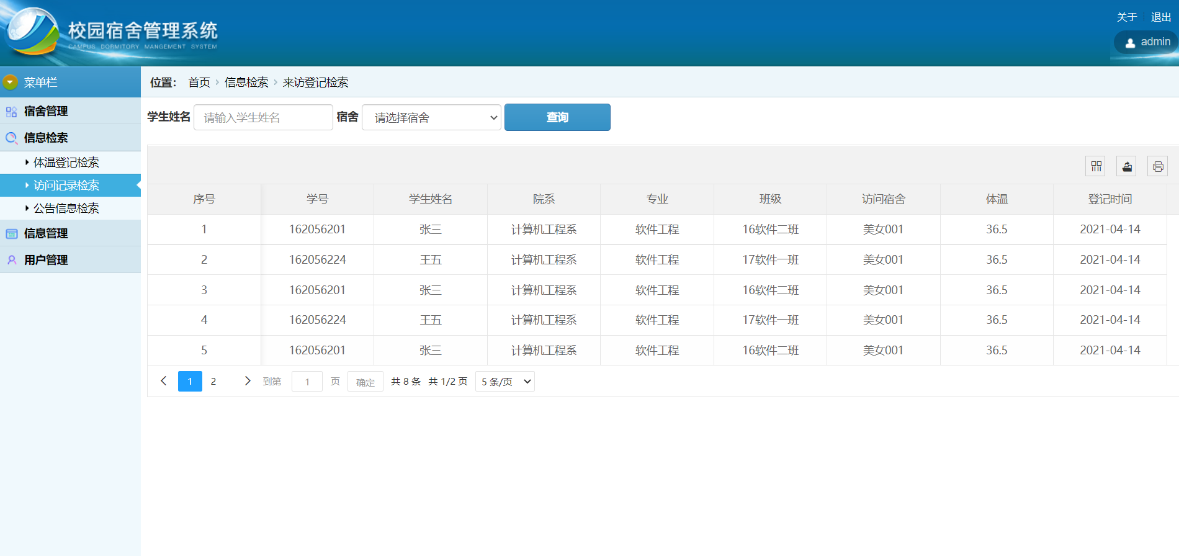Click 信息检索 breadcrumb link
This screenshot has height=556, width=1179.
coord(246,83)
